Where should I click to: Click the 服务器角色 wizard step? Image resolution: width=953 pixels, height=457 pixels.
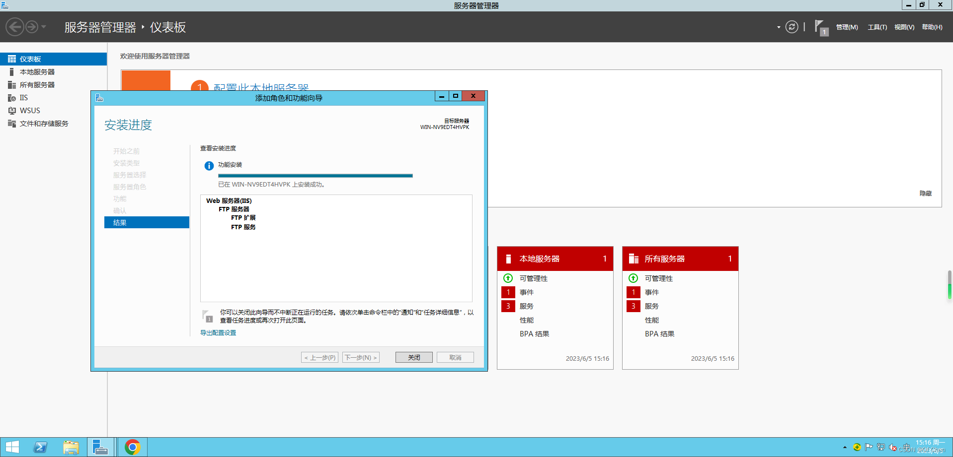pyautogui.click(x=130, y=187)
